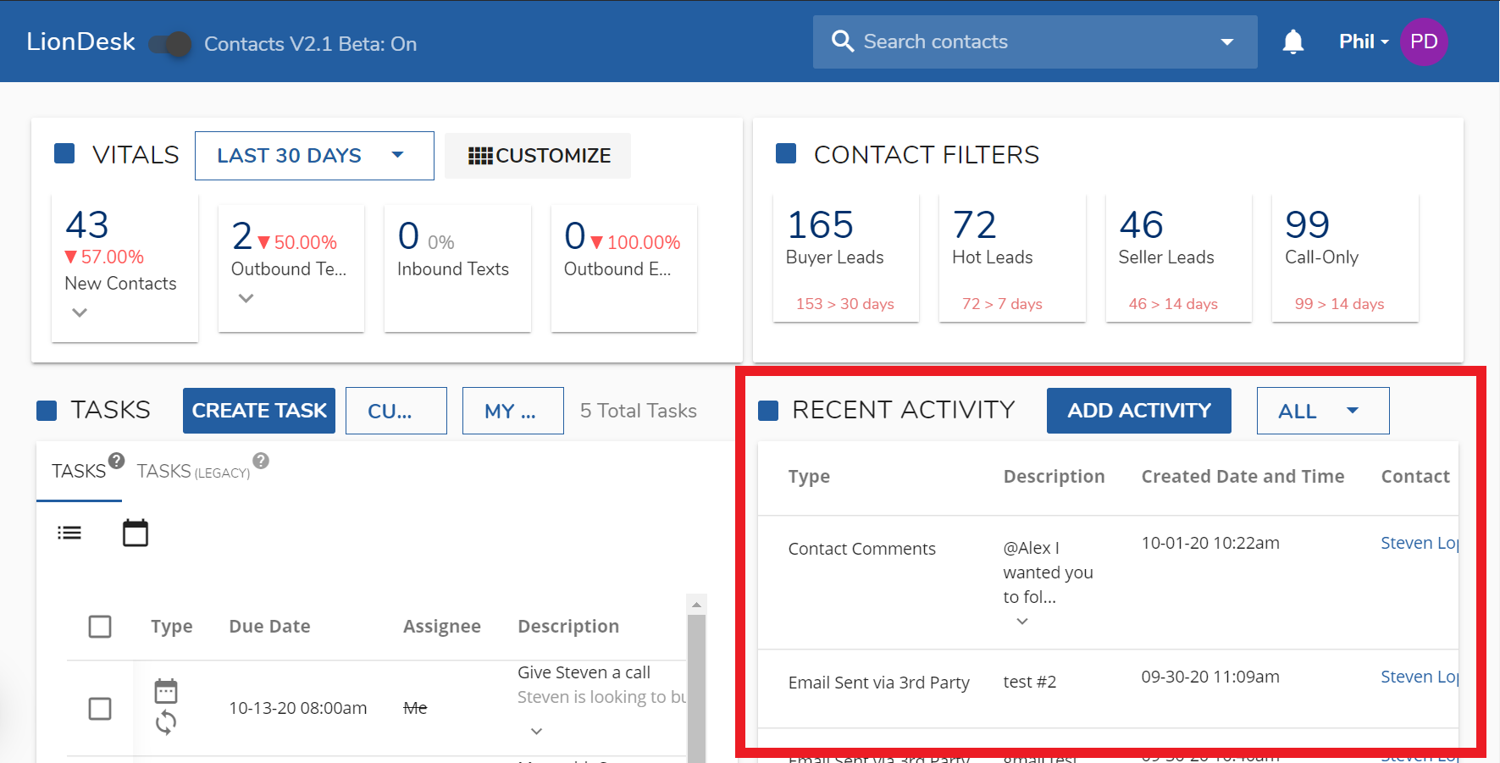The height and width of the screenshot is (763, 1500).
Task: Open the notifications bell
Action: pos(1293,41)
